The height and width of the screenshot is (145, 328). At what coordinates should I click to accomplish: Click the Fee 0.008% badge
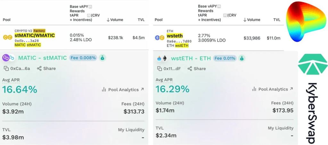coord(83,58)
